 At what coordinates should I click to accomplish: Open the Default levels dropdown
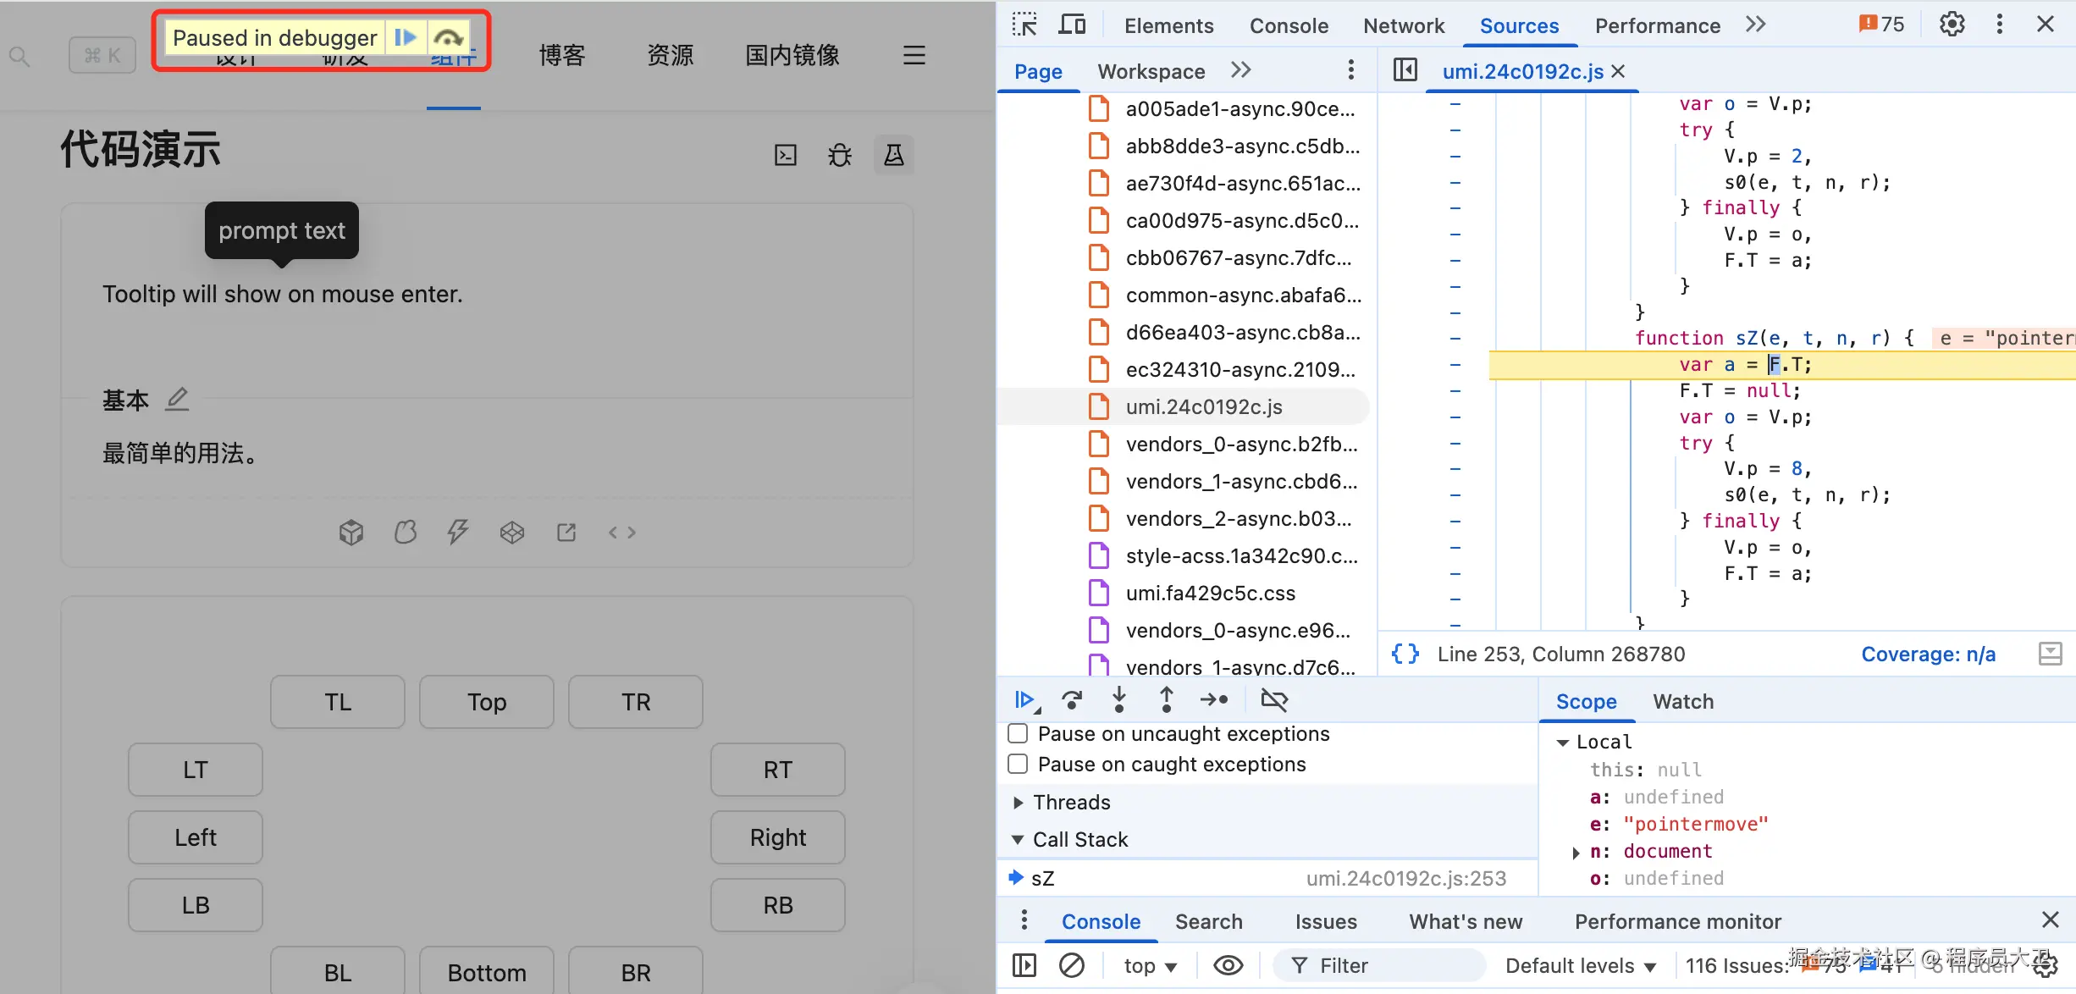tap(1580, 965)
